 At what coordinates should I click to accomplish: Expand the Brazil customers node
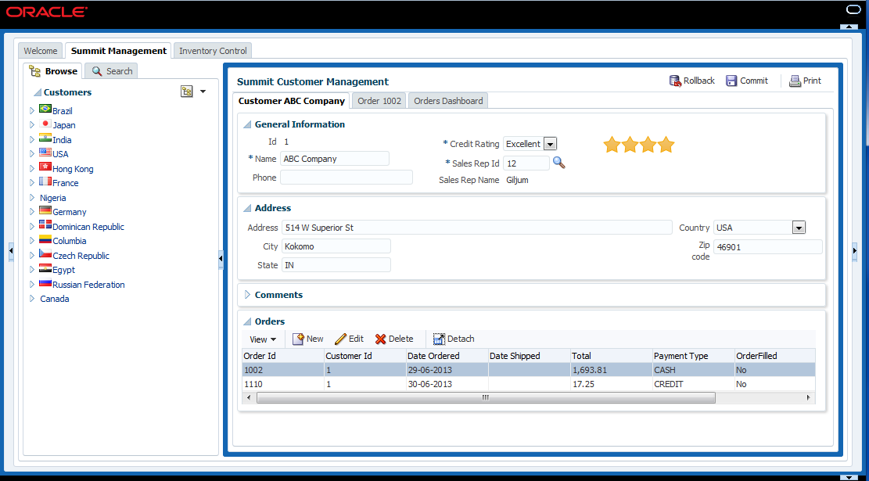32,111
